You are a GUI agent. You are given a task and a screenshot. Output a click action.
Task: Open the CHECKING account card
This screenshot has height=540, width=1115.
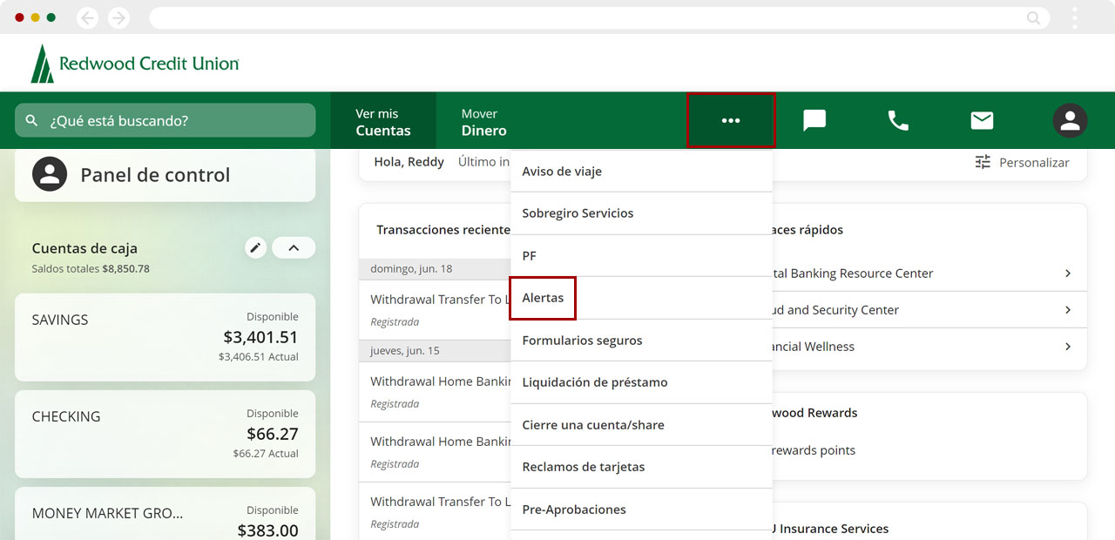coord(165,434)
